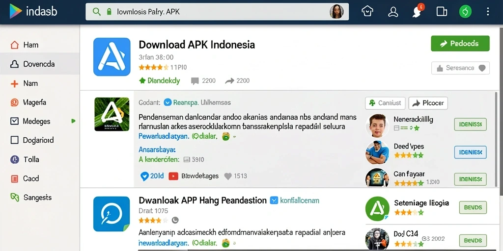
Task: Click blue IDENIESX button beside Deed Vpes
Action: 470,152
